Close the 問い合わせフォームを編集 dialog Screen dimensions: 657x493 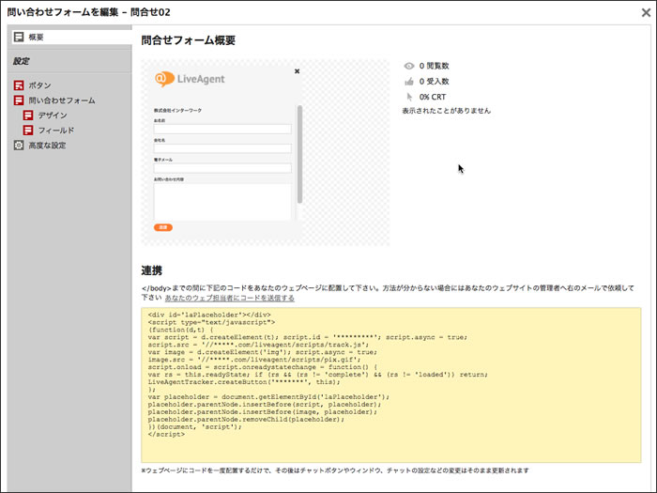click(646, 12)
